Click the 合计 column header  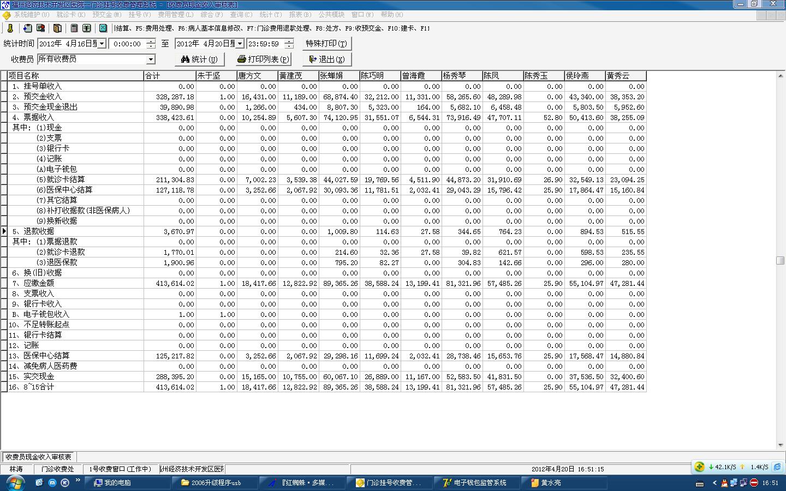[170, 76]
